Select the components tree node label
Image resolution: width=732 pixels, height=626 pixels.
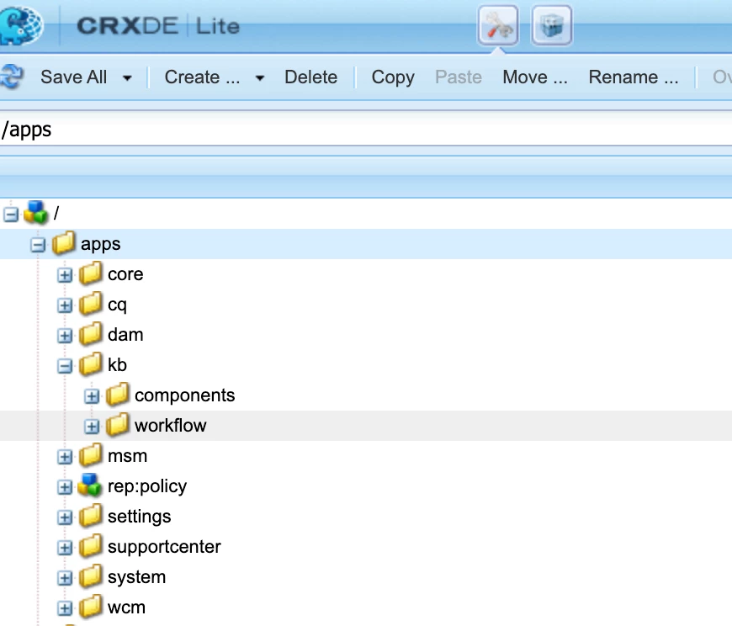(x=184, y=395)
